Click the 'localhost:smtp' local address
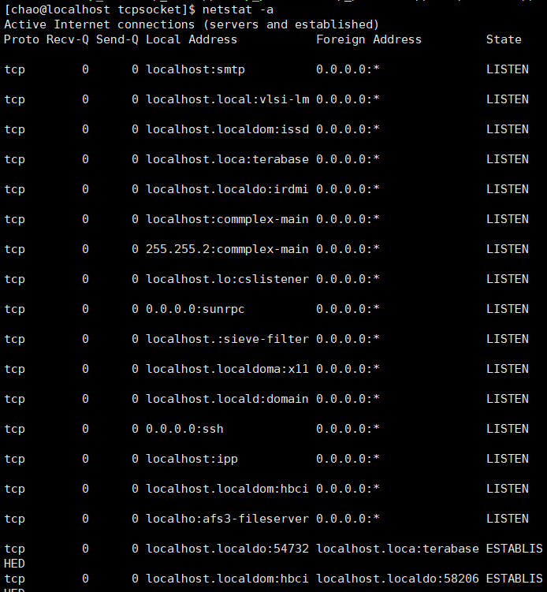 coord(195,69)
